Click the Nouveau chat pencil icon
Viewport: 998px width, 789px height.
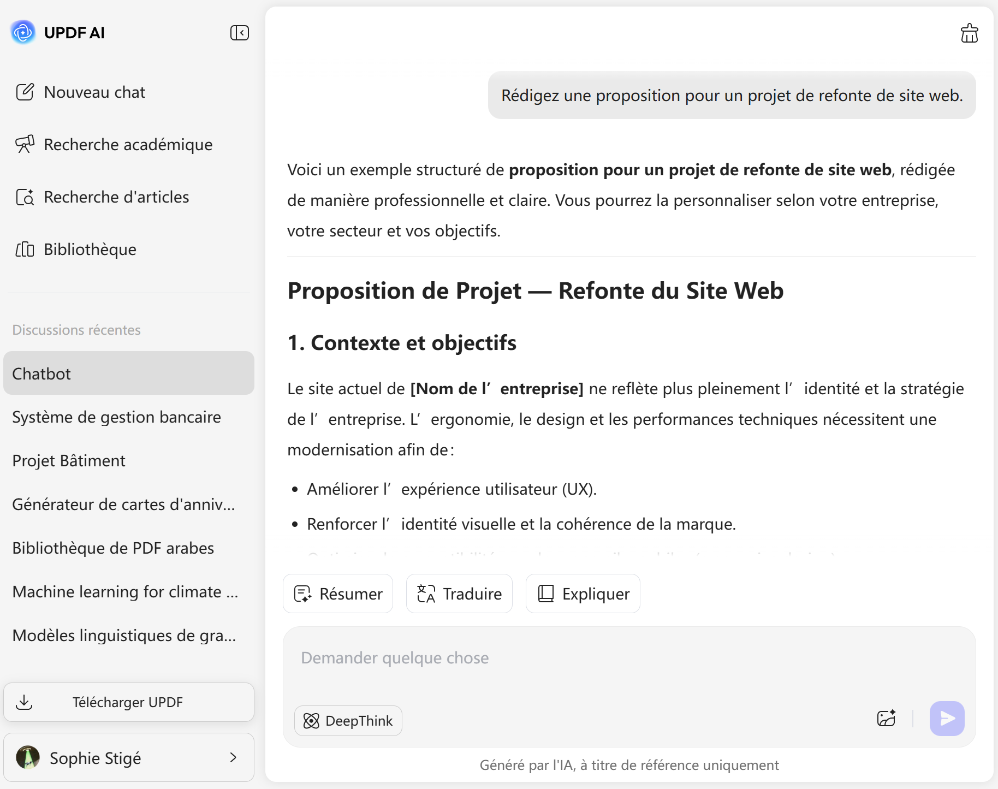pyautogui.click(x=25, y=92)
